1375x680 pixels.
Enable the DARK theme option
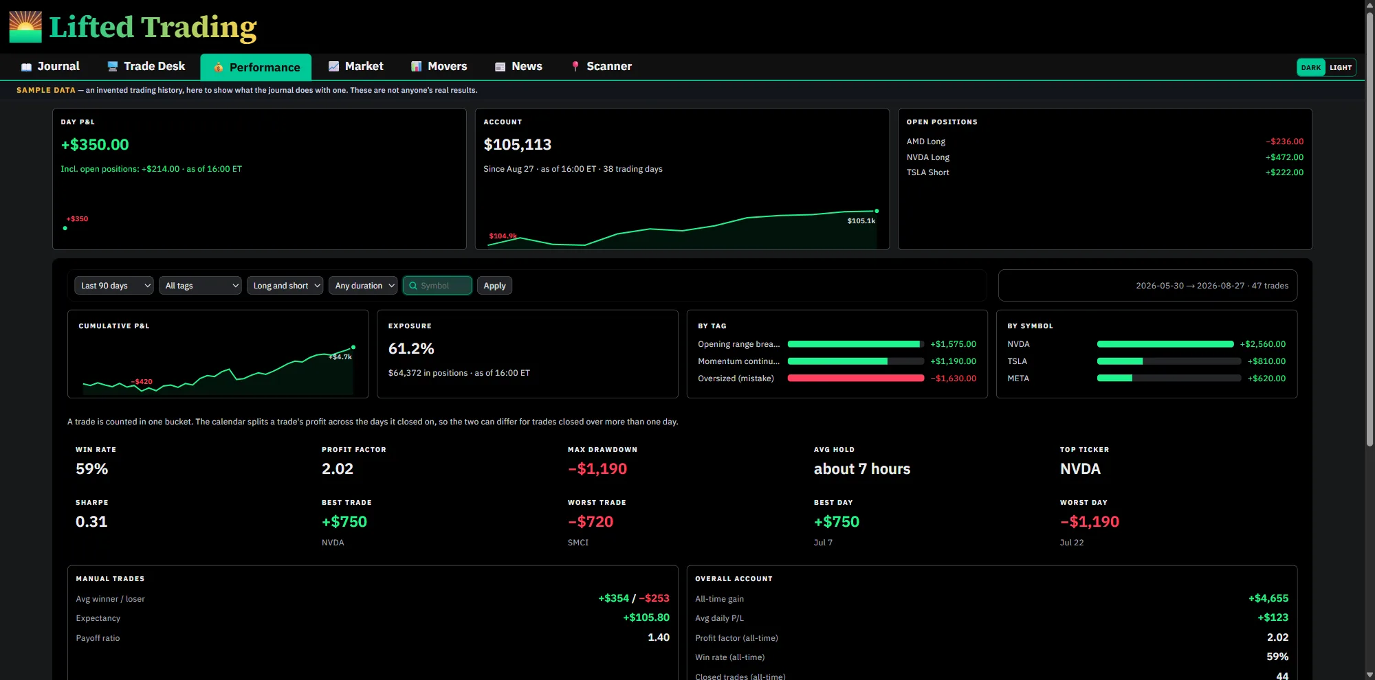(1311, 67)
